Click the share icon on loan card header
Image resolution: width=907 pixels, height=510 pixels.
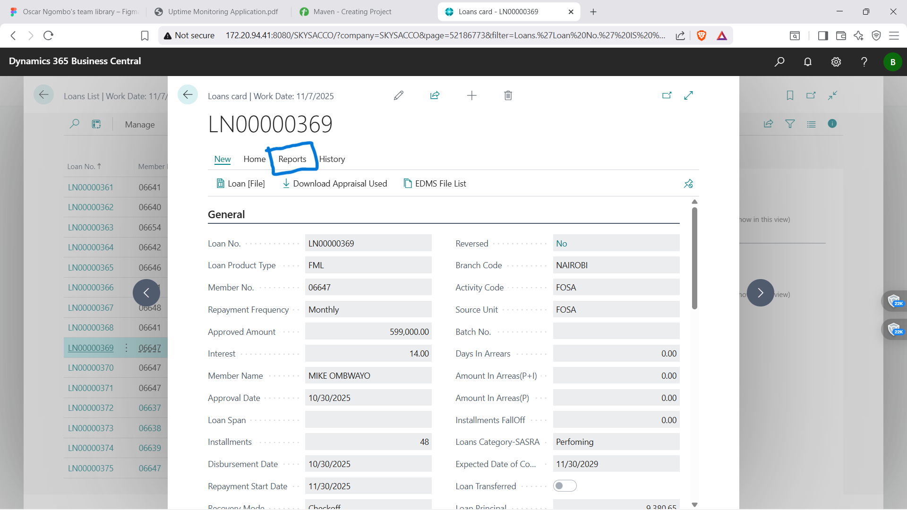[x=435, y=96]
